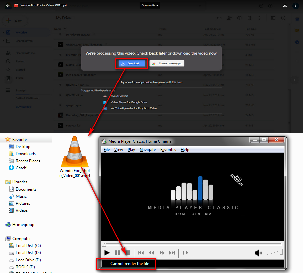Click the Fast Forward (increase speed) button

click(x=162, y=253)
